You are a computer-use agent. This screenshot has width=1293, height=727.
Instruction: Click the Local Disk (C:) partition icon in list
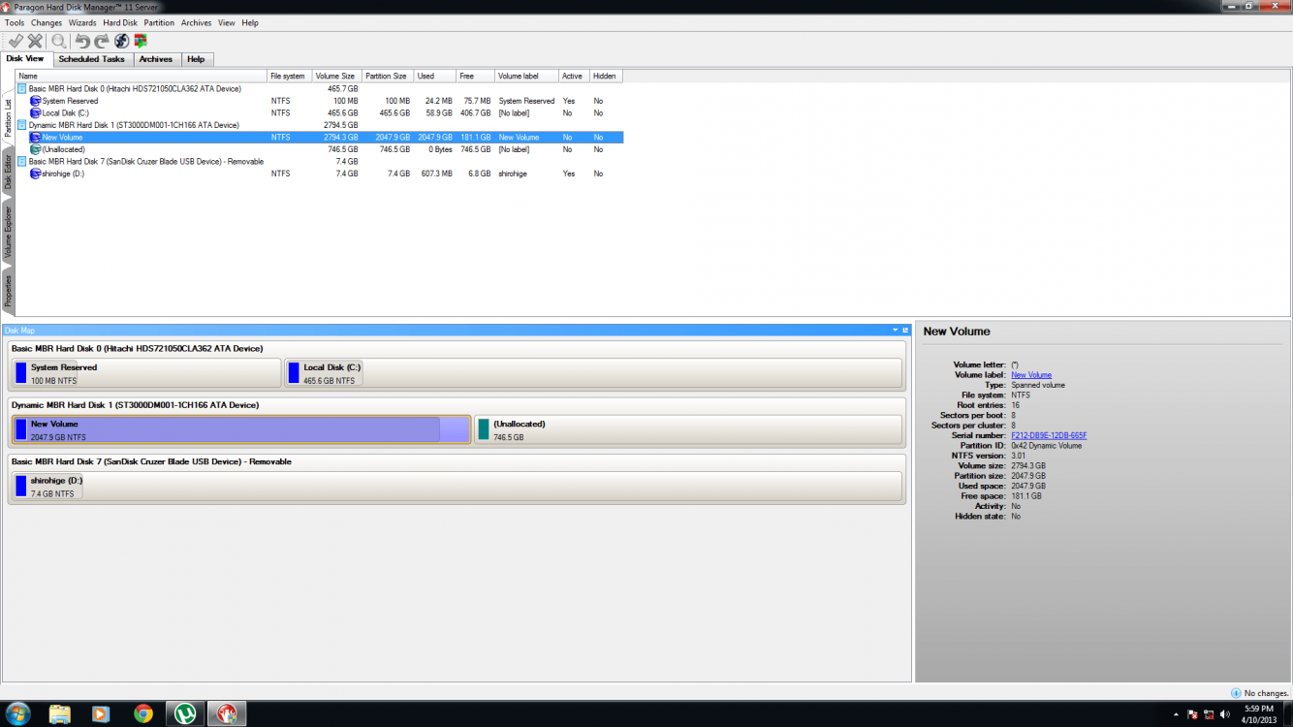click(x=36, y=113)
